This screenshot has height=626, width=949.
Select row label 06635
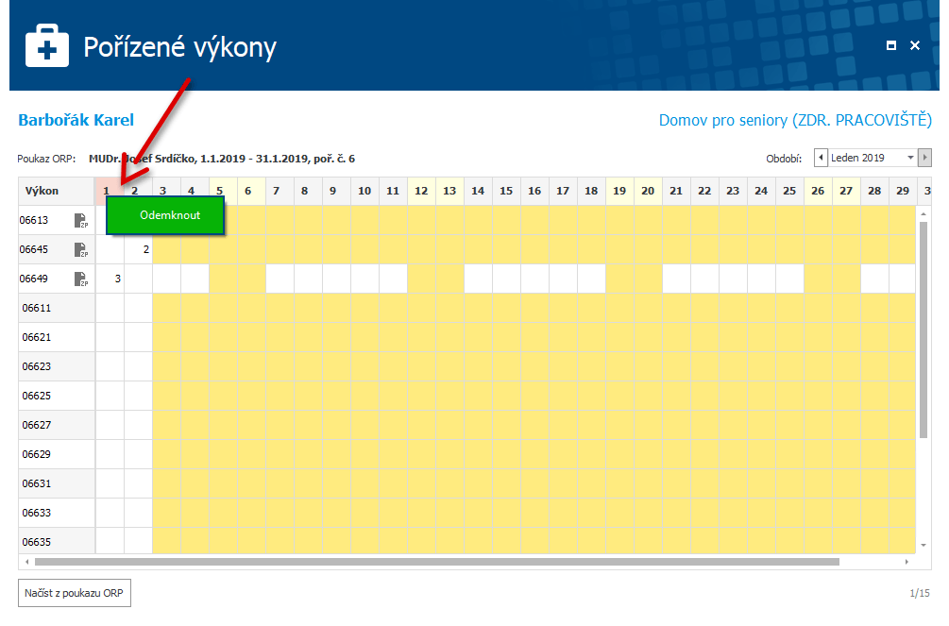click(36, 542)
